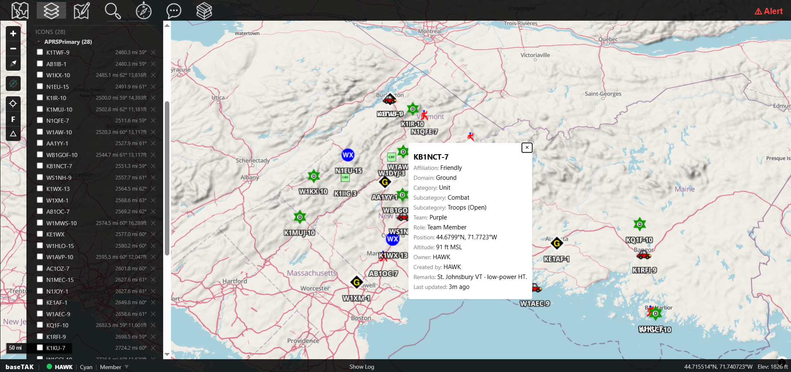
Task: Check the KQ1F-10 checkbox
Action: click(40, 325)
